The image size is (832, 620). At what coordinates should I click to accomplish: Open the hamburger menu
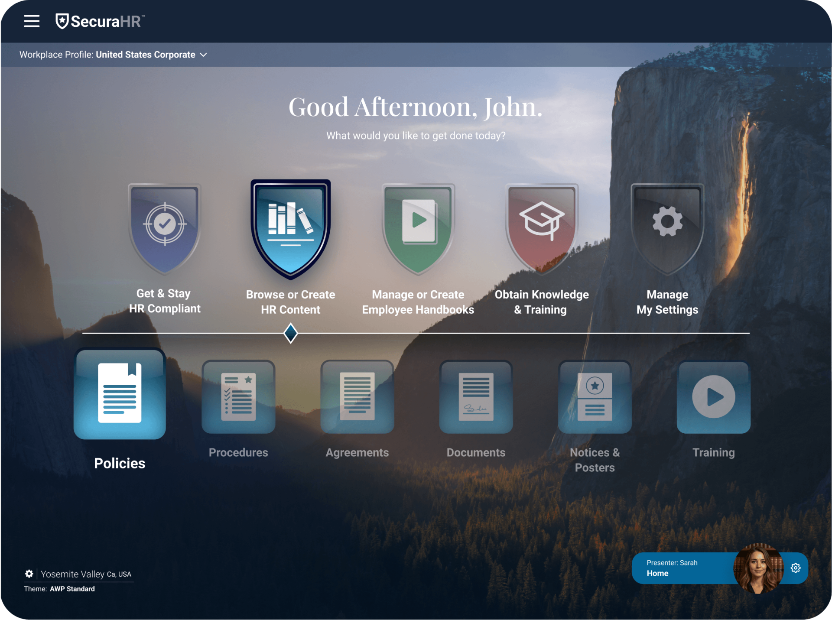[x=32, y=21]
